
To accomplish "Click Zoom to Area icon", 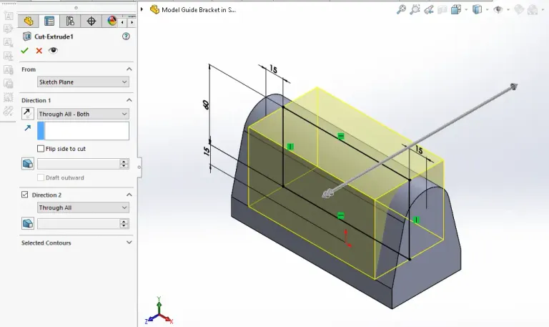I will point(415,9).
